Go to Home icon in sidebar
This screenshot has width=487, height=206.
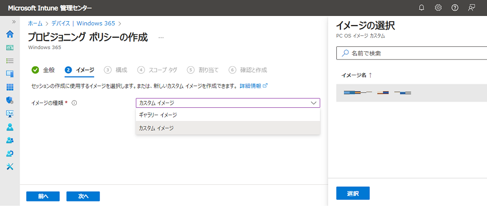point(10,34)
